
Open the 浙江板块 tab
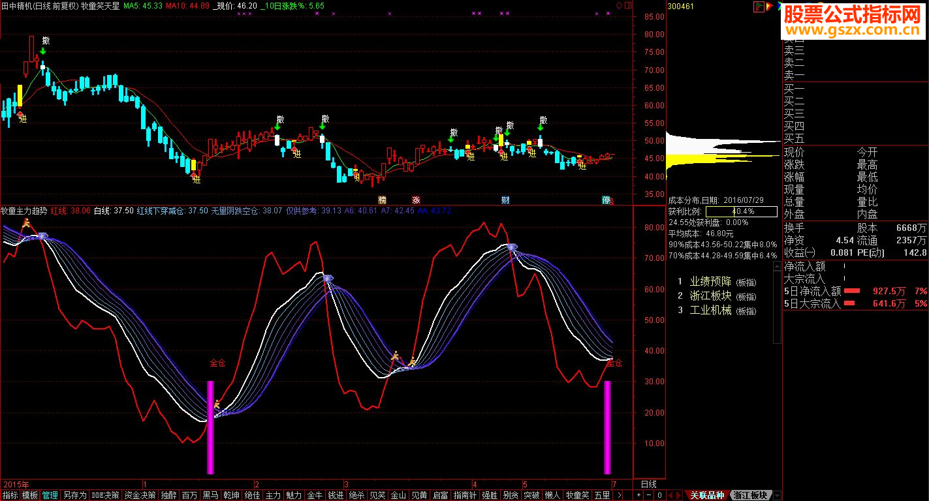tap(750, 495)
